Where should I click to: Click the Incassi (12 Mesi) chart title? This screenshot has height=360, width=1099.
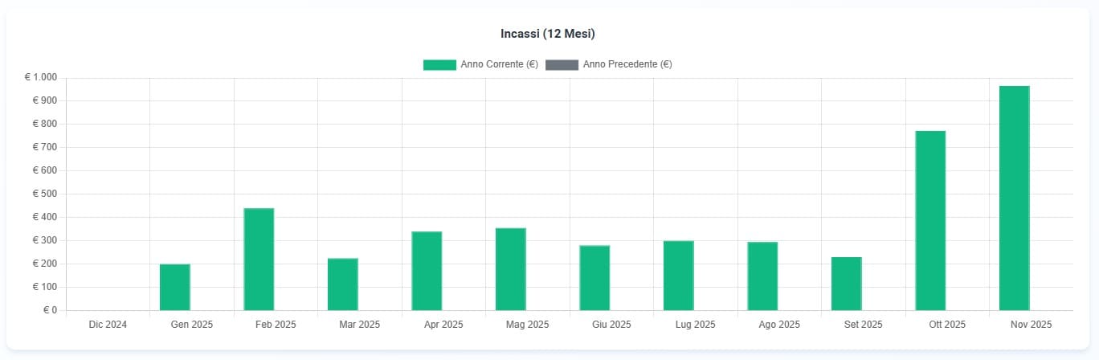pos(547,34)
